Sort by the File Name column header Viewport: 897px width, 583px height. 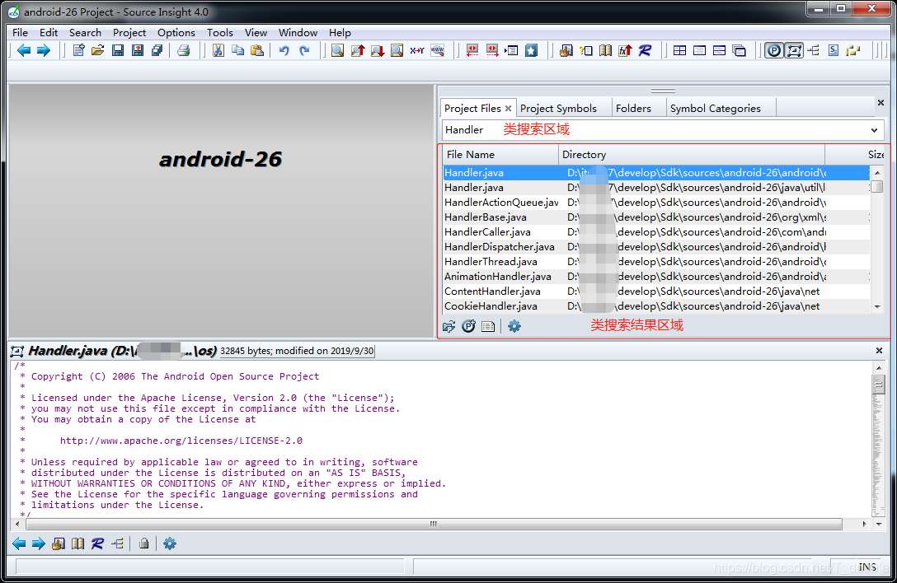point(501,154)
